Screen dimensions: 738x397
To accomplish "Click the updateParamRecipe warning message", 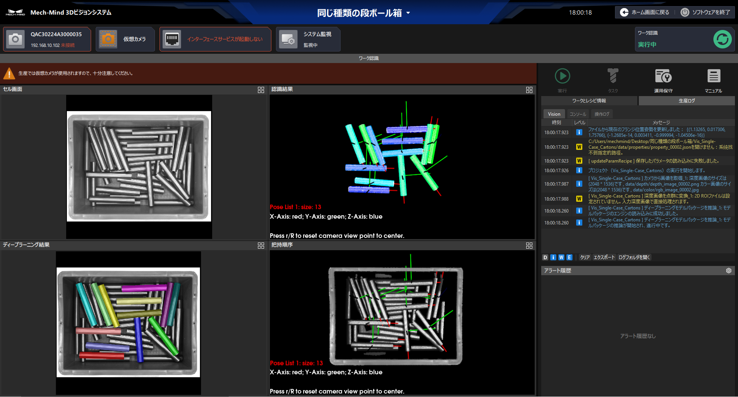I will coord(653,161).
